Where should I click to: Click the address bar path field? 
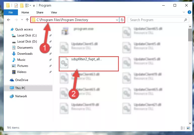pyautogui.click(x=75, y=20)
